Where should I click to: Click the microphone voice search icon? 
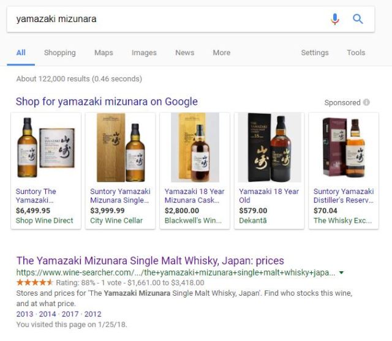[x=335, y=19]
